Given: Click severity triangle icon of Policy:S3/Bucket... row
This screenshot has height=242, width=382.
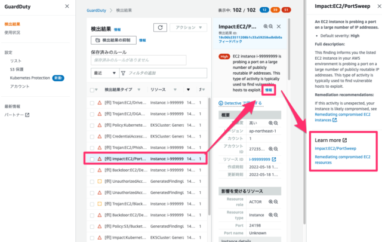Looking at the screenshot, I should (x=100, y=226).
